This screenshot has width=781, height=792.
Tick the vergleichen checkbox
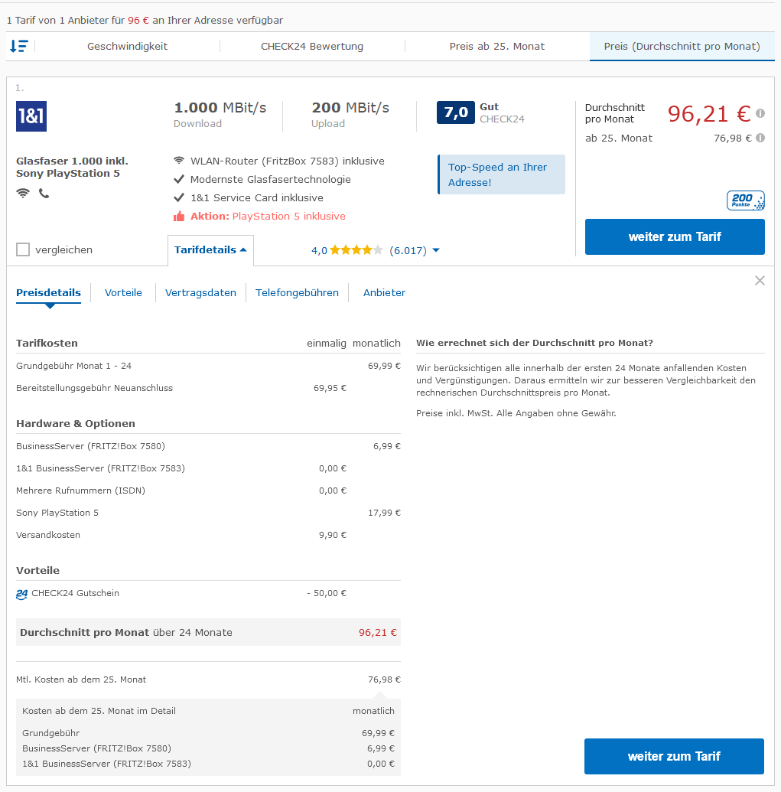pyautogui.click(x=23, y=249)
